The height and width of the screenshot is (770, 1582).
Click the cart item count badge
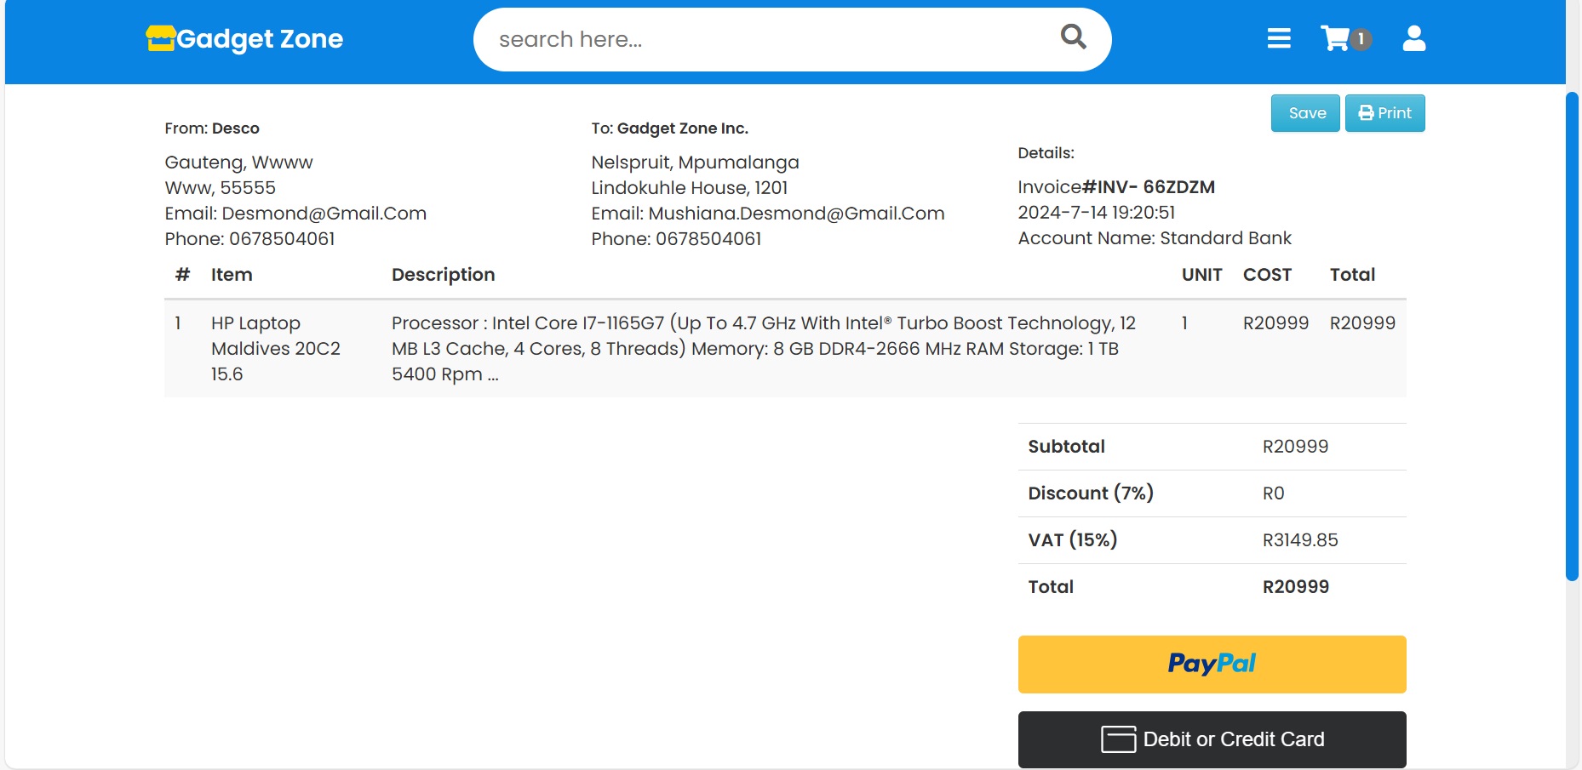[1361, 39]
